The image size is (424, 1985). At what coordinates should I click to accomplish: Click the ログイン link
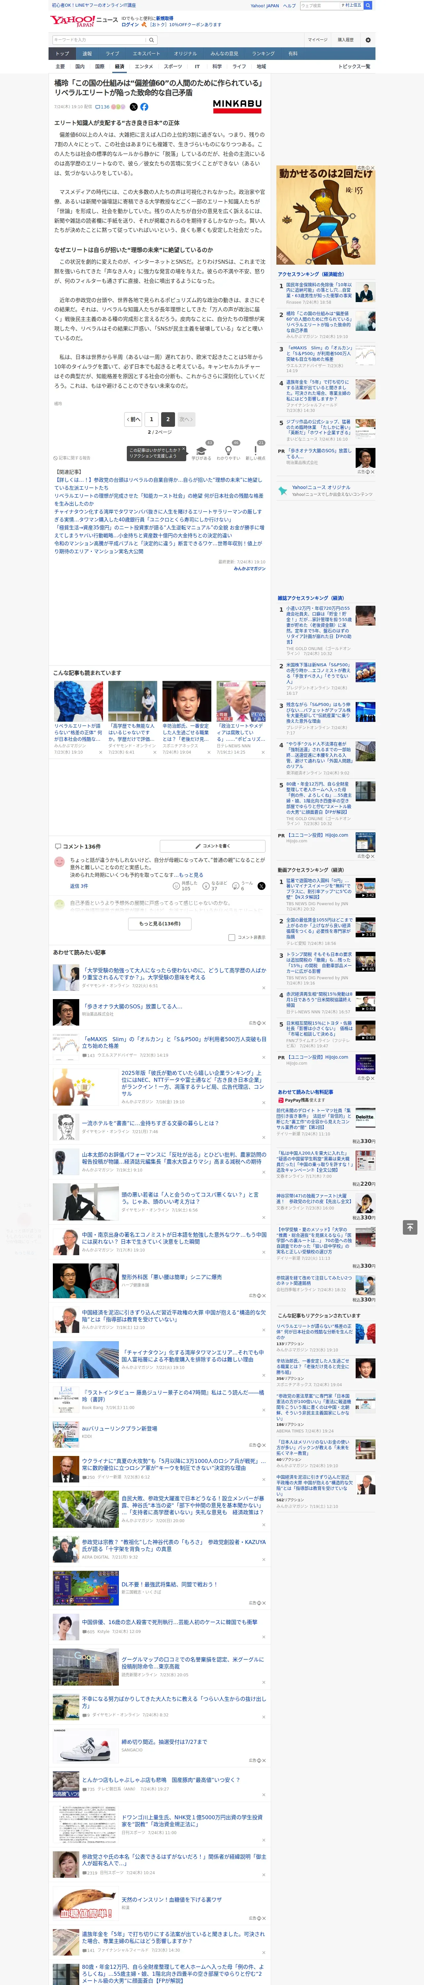[130, 25]
